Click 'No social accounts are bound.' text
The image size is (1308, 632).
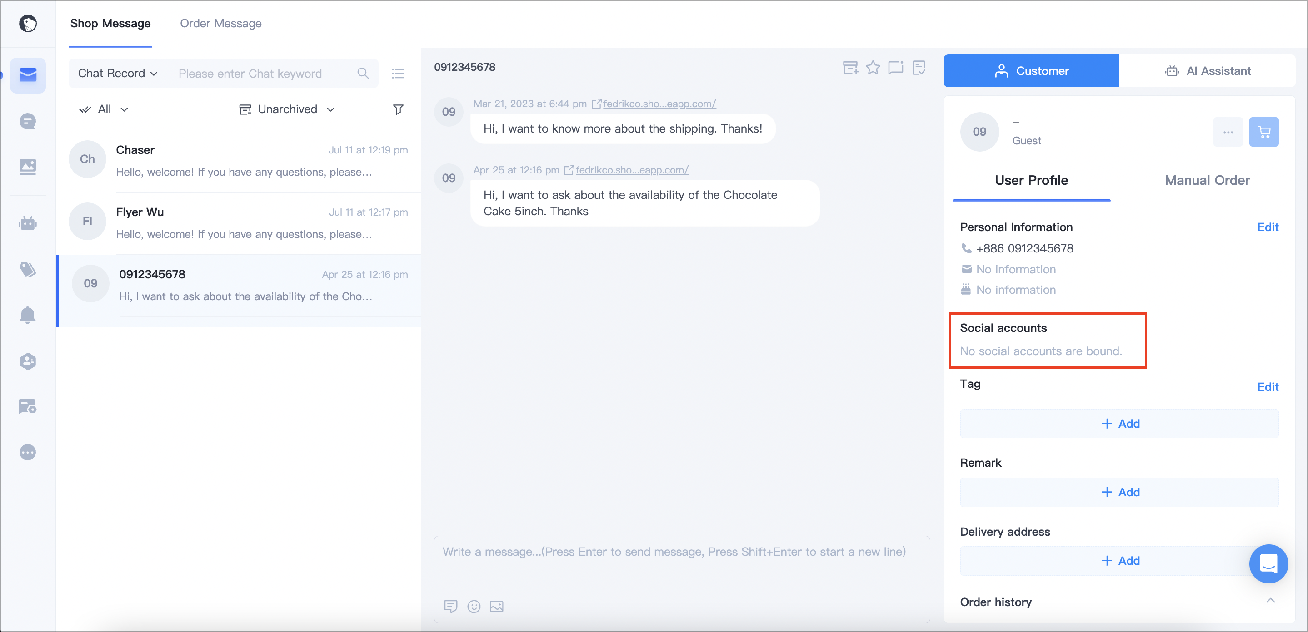coord(1040,351)
